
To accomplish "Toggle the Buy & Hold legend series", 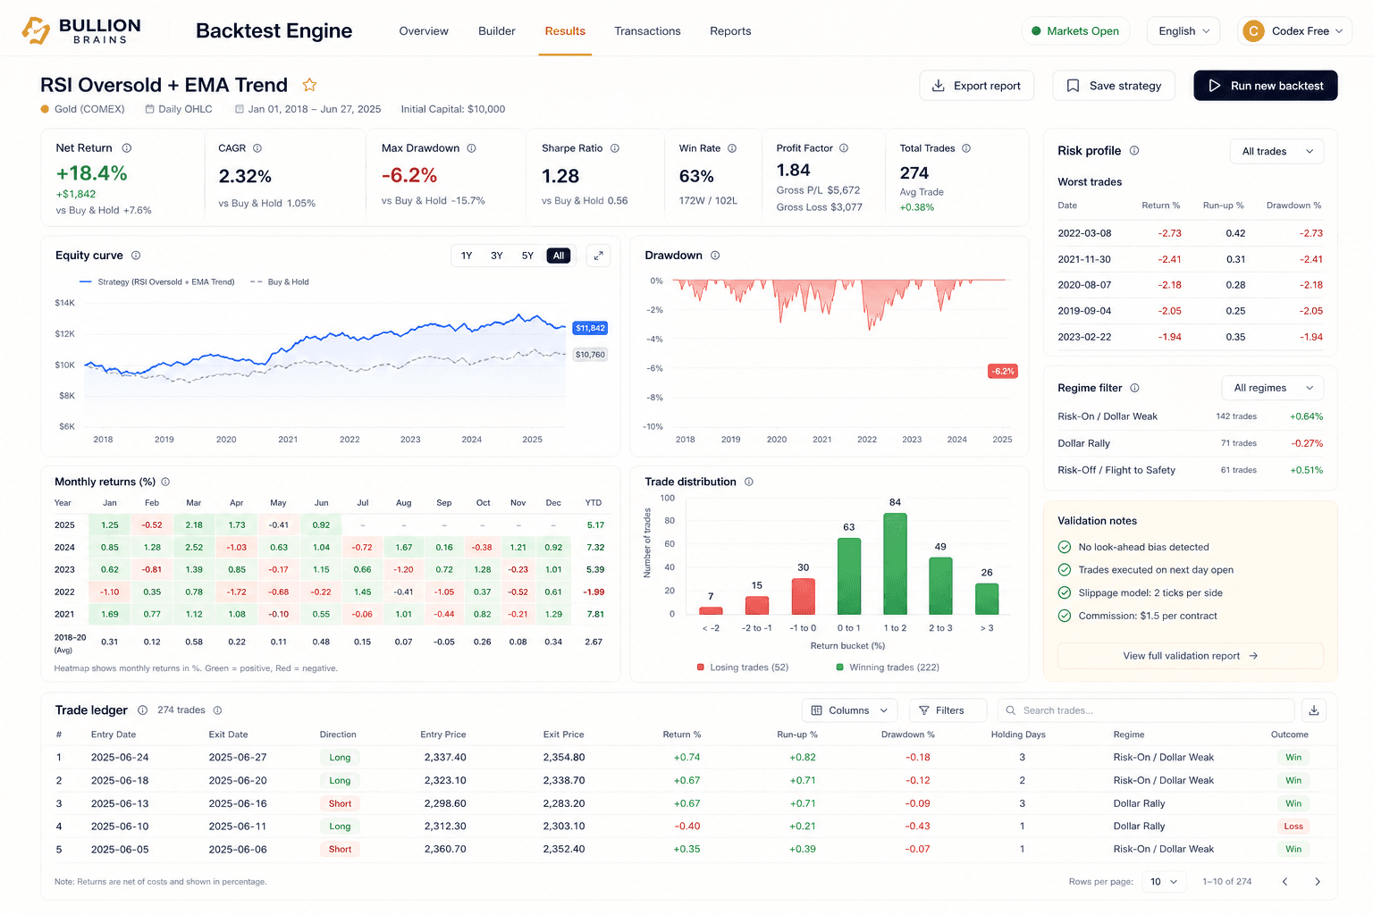I will (x=280, y=282).
